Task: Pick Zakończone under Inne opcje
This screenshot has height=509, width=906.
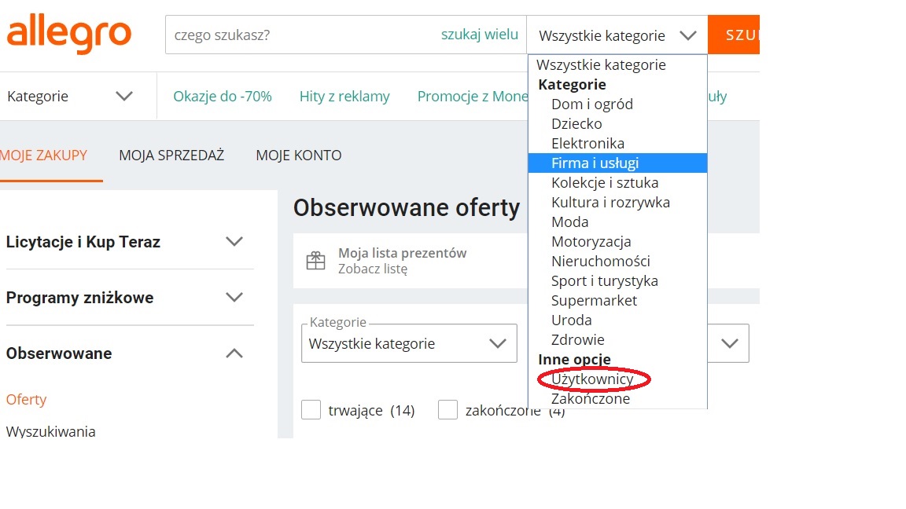Action: 590,399
